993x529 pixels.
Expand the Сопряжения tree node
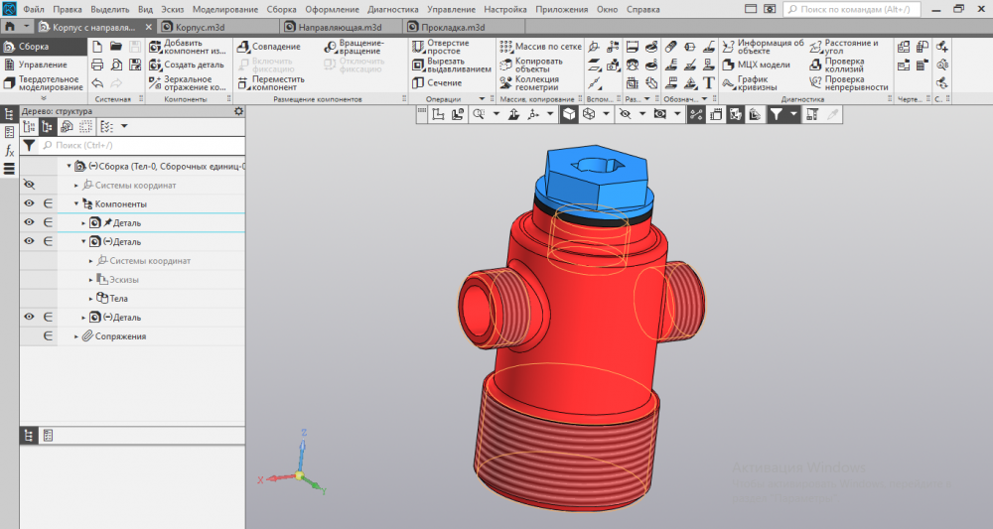(x=76, y=336)
